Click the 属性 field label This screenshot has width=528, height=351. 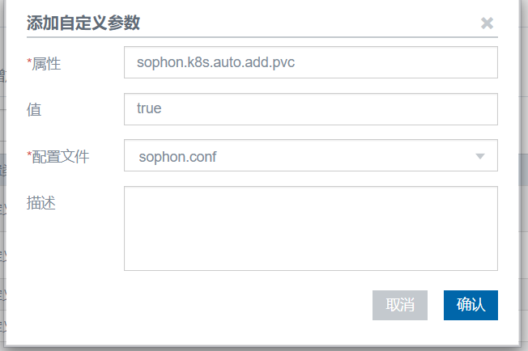tap(46, 63)
